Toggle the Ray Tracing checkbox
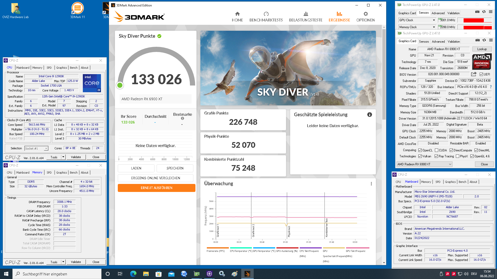The image size is (497, 279). pos(436,156)
